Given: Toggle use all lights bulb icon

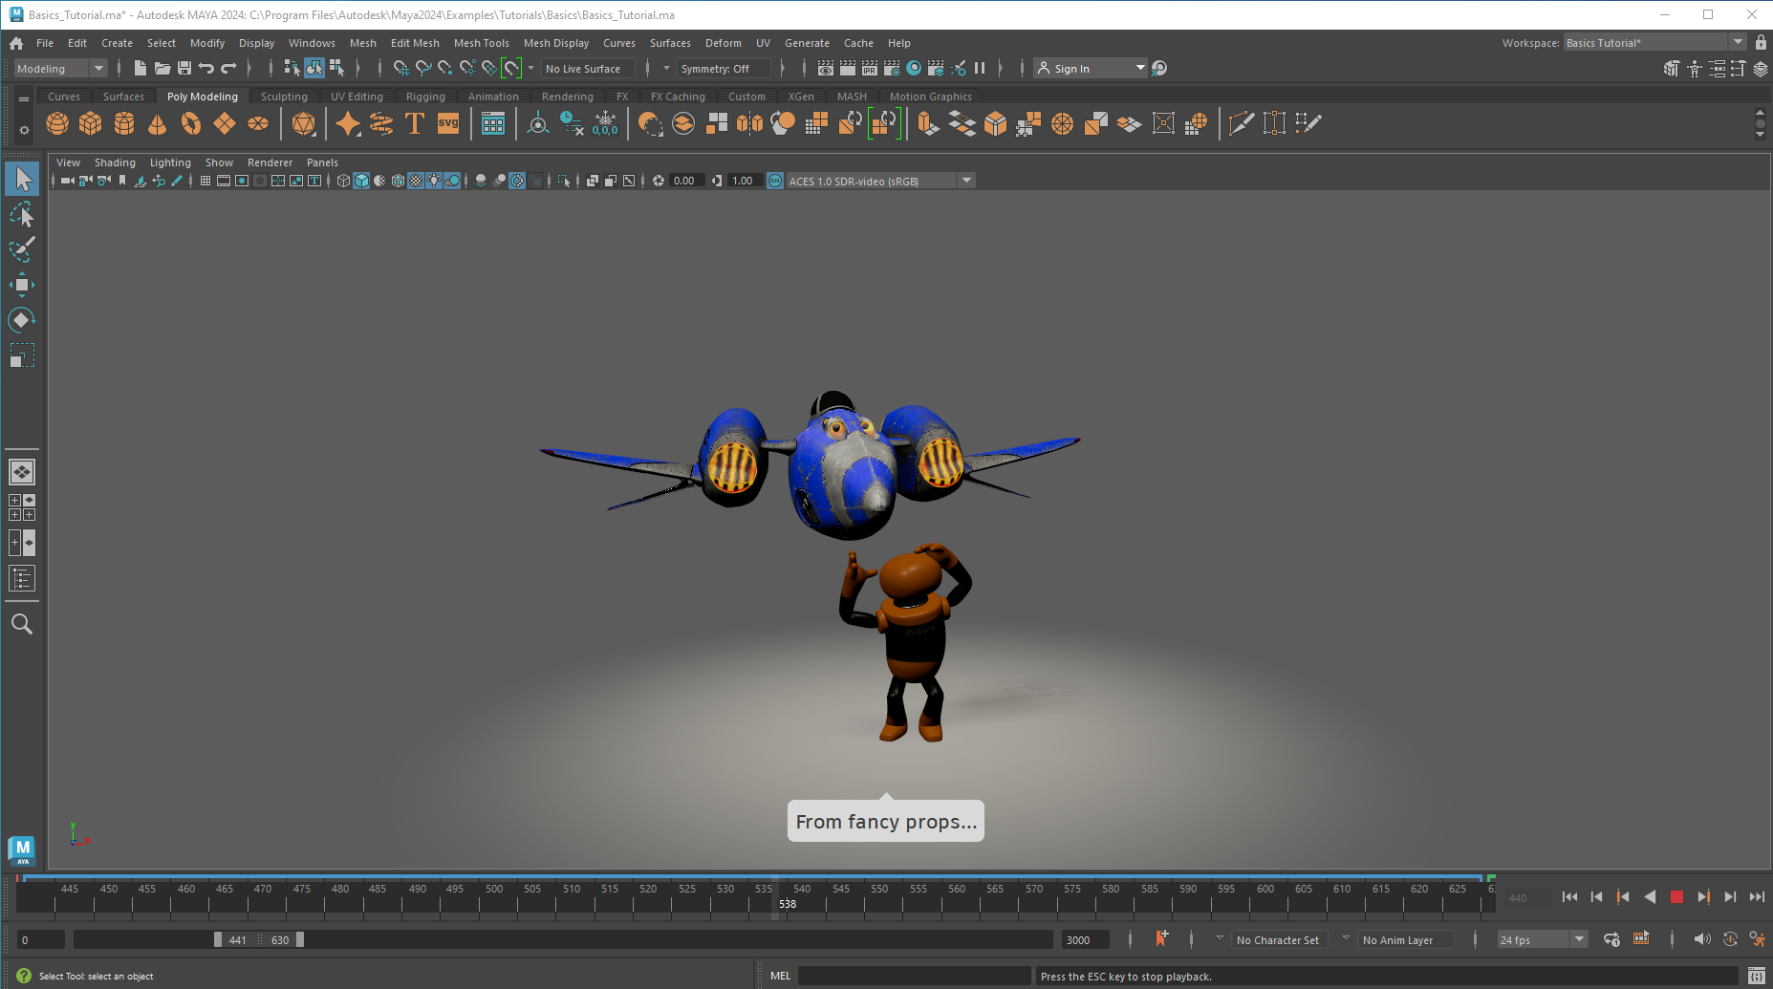Looking at the screenshot, I should click(434, 181).
